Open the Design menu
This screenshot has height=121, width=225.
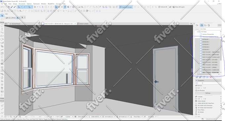[x=15, y=4]
